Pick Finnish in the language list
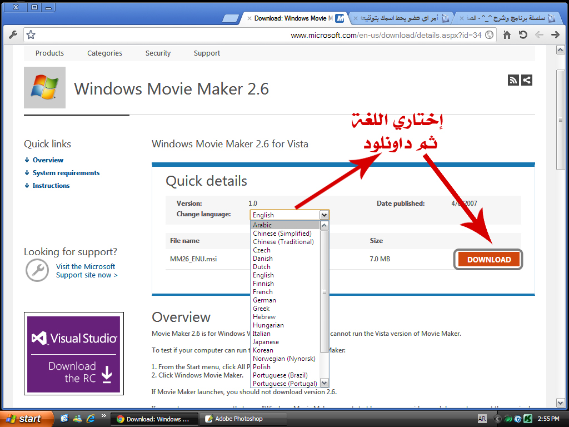Viewport: 569px width, 427px height. (x=285, y=284)
